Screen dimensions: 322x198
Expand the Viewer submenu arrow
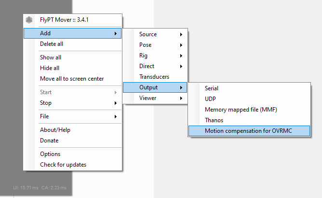pyautogui.click(x=181, y=98)
